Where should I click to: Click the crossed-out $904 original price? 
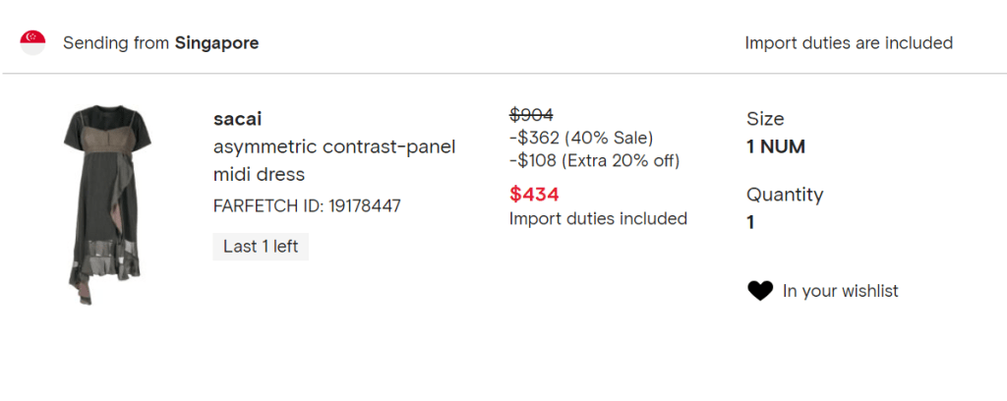(x=531, y=114)
